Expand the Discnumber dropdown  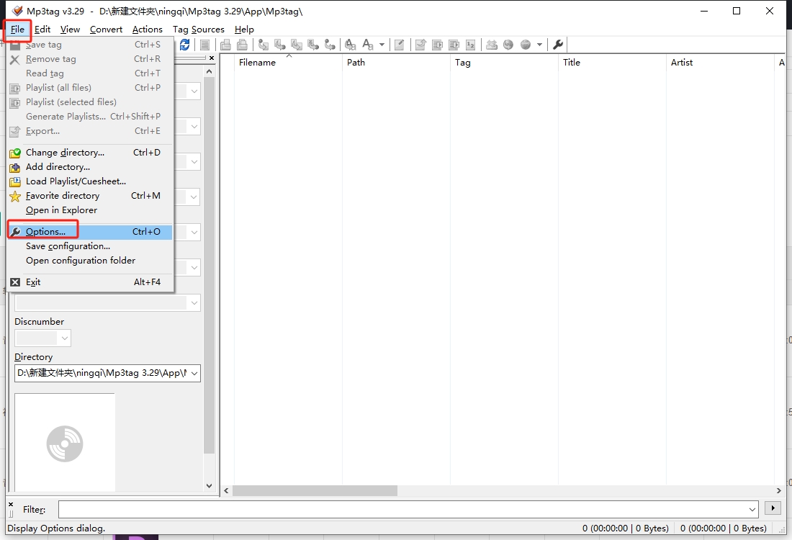click(x=64, y=338)
